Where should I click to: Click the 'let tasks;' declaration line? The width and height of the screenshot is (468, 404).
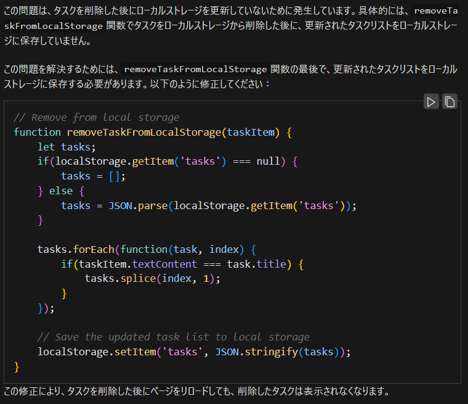coord(67,147)
